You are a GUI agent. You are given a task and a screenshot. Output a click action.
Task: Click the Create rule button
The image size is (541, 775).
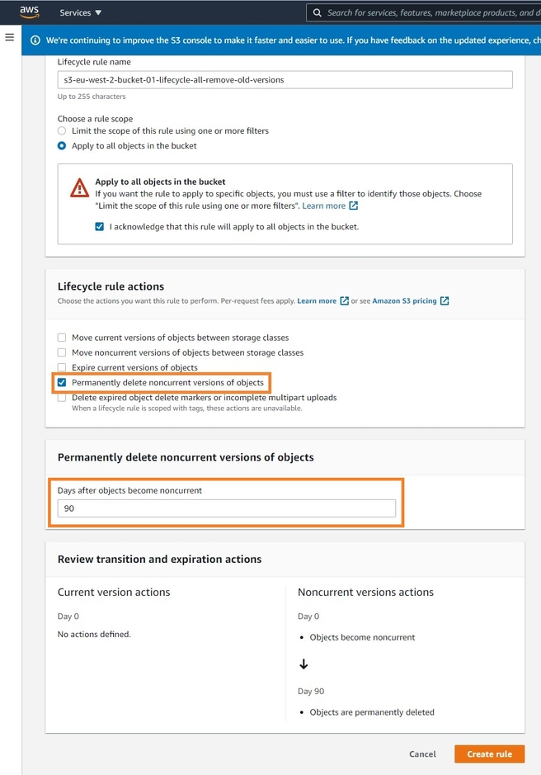[x=490, y=754]
